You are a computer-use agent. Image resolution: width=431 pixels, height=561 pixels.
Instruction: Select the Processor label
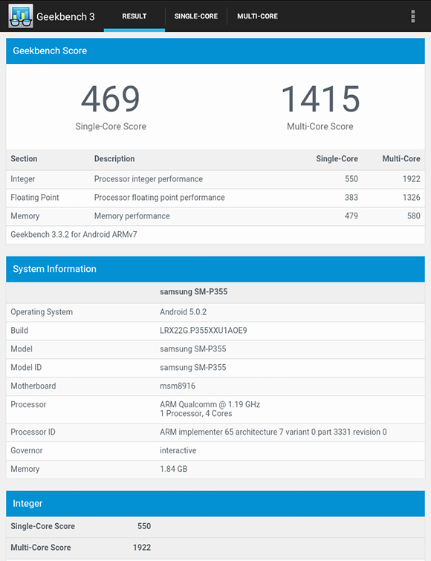(28, 405)
